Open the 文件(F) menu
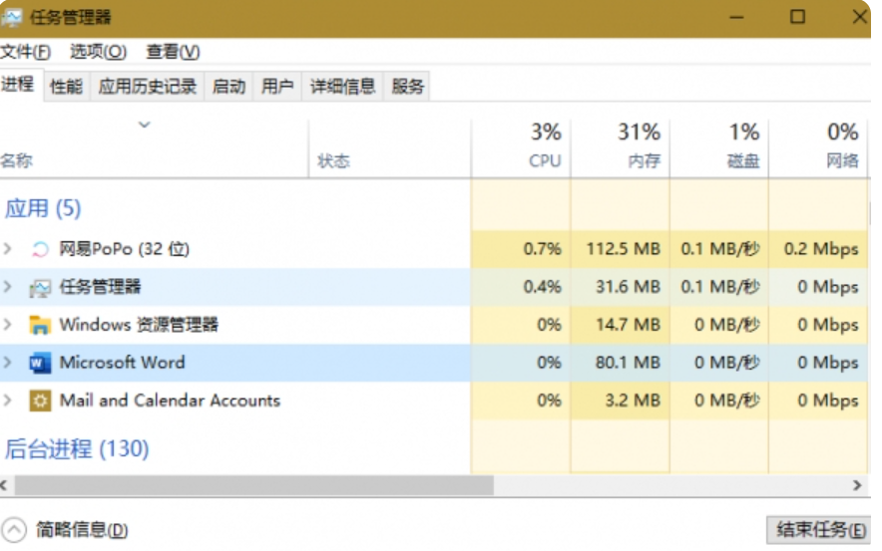 pos(26,52)
